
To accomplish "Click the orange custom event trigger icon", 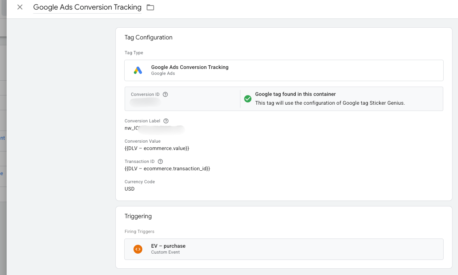I will coord(138,249).
